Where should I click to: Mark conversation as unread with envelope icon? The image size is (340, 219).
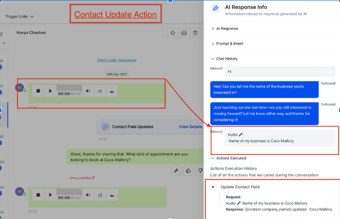[184, 33]
